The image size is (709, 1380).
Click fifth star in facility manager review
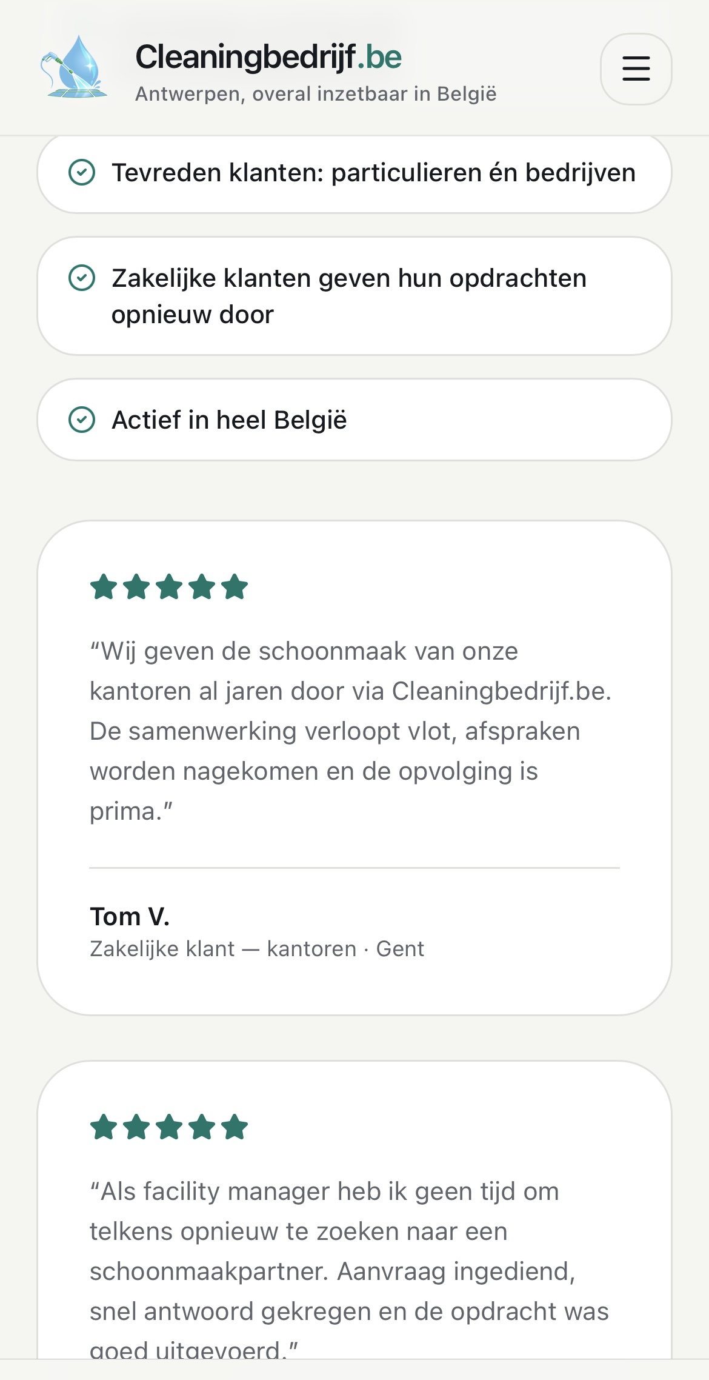tap(235, 1127)
